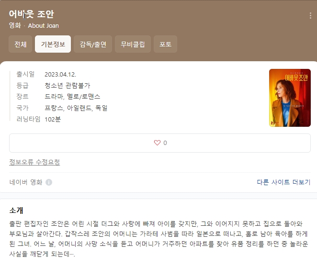The height and width of the screenshot is (266, 317).
Task: Open the 감독/출연 tab
Action: tap(93, 44)
